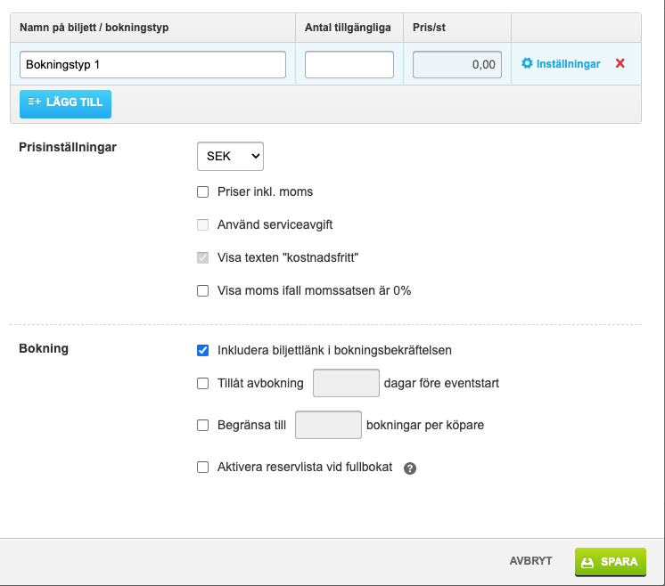Click the list-plus icon on Lägg till
This screenshot has height=586, width=665.
click(35, 102)
